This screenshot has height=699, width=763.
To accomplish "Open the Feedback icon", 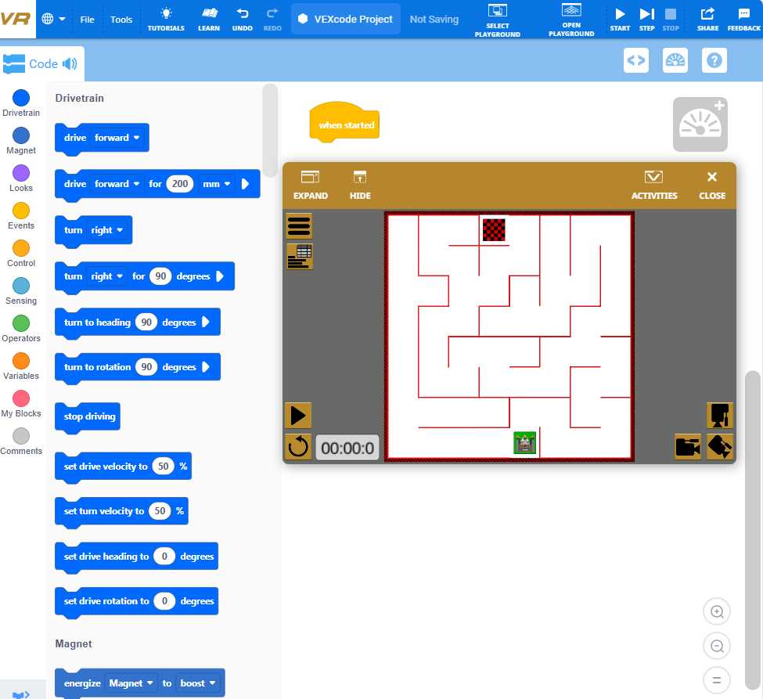I will pos(743,20).
